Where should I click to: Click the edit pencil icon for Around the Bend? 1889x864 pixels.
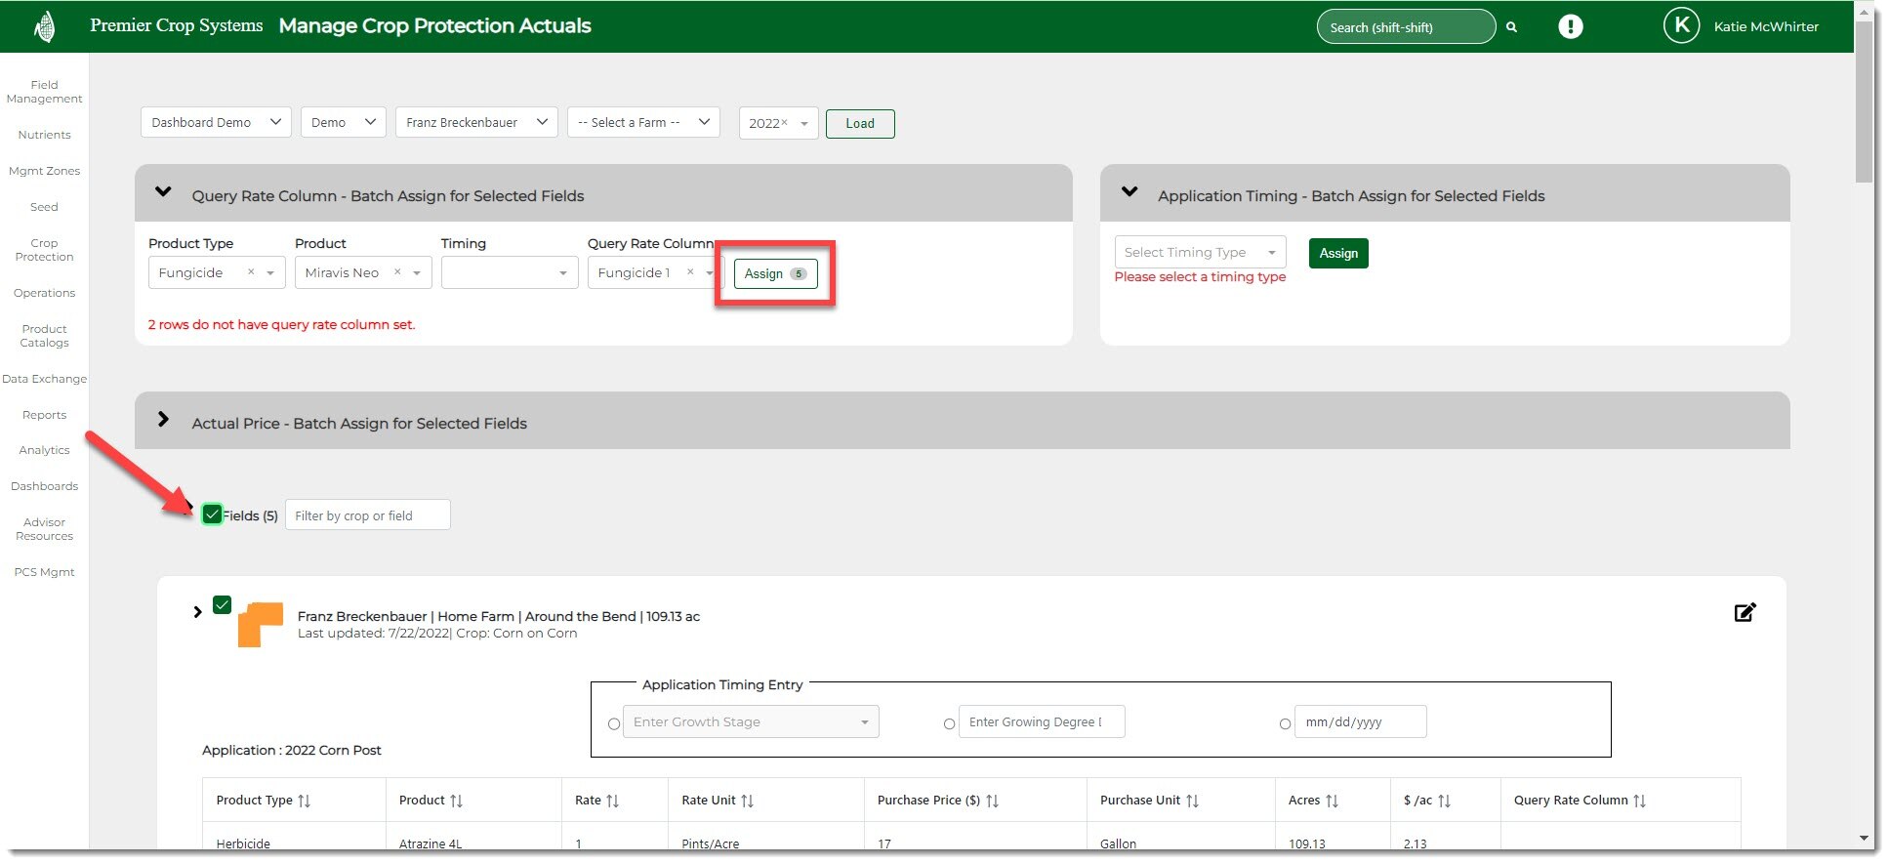(1745, 613)
